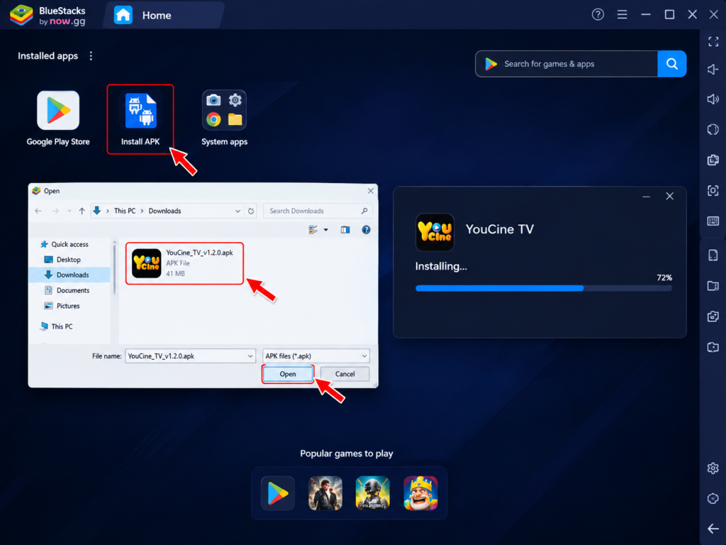Close the YouCine TV install panel
The width and height of the screenshot is (726, 545).
(669, 197)
